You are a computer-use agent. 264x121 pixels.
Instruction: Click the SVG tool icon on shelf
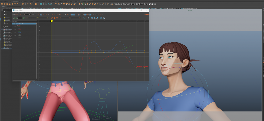click(x=36, y=4)
